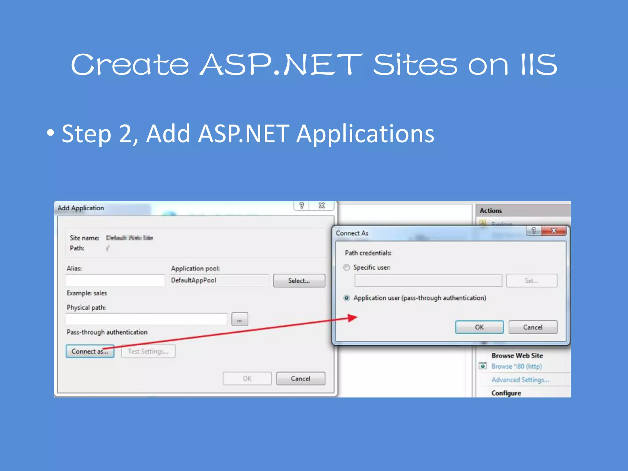Screen dimensions: 628x471
Task: Click the Alias input field
Action: [x=115, y=281]
